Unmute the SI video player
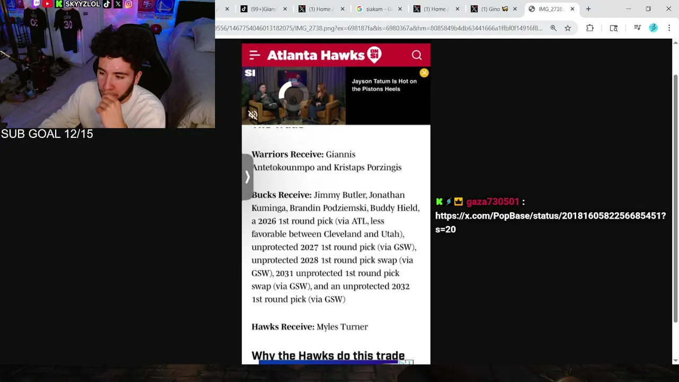This screenshot has width=679, height=382. click(x=253, y=115)
